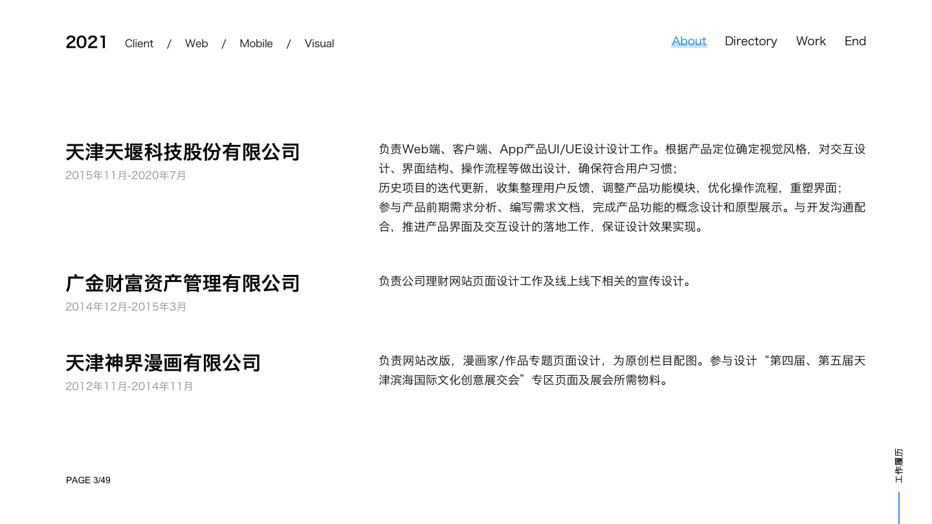Click the line starting 历史项目的迭代更新
The height and width of the screenshot is (524, 932).
point(610,188)
